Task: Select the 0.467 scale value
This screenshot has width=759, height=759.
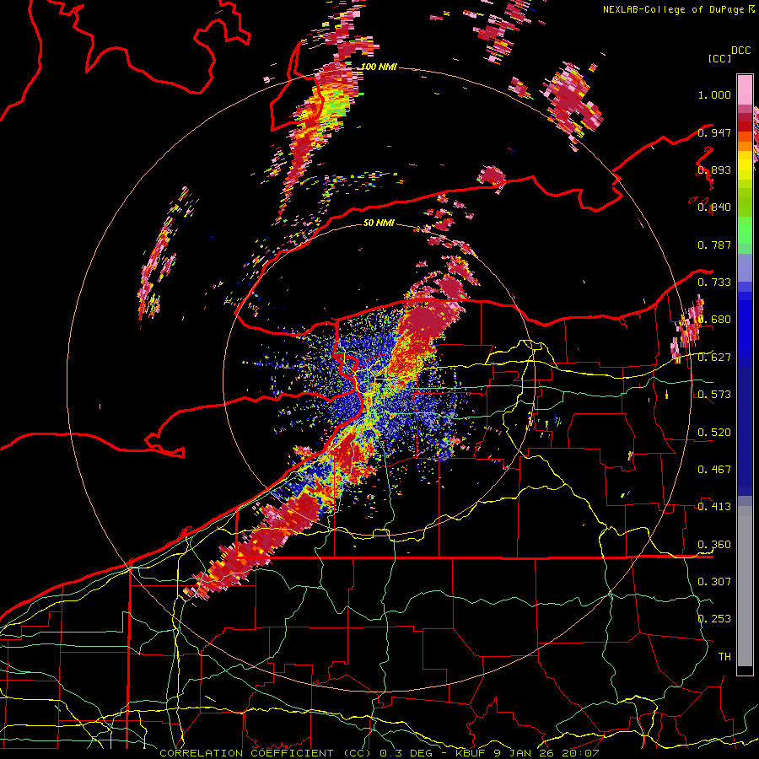Action: point(714,470)
